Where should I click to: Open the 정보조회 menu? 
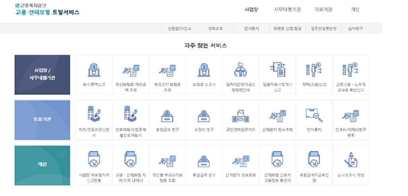click(x=216, y=29)
